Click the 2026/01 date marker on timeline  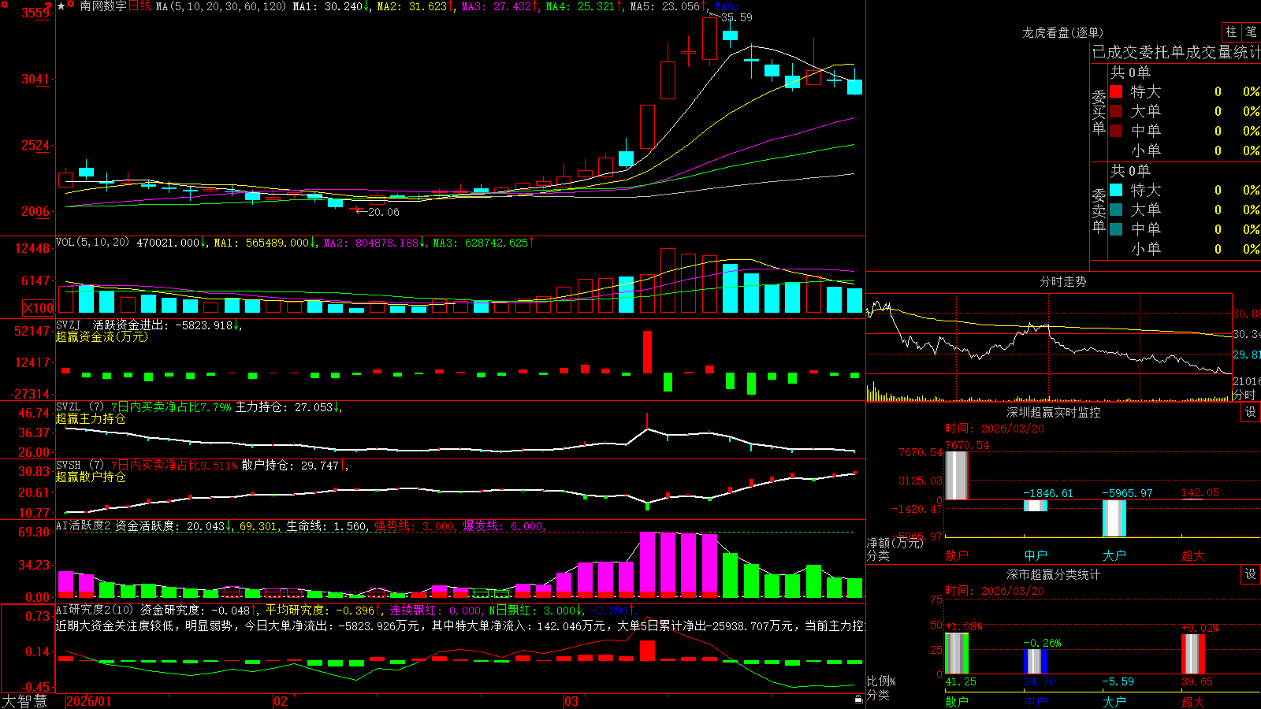coord(89,701)
